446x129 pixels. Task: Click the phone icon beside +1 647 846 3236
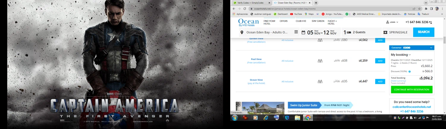(x=431, y=22)
